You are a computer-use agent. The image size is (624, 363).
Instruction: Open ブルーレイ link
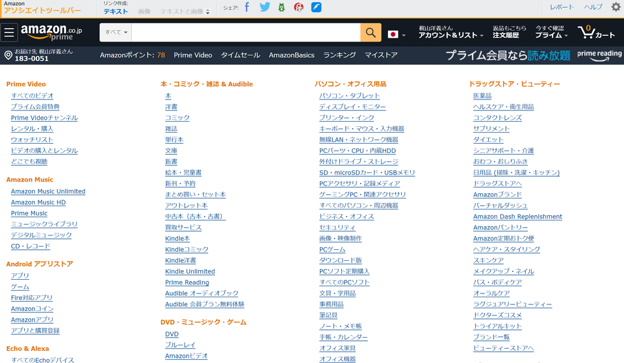pos(180,345)
